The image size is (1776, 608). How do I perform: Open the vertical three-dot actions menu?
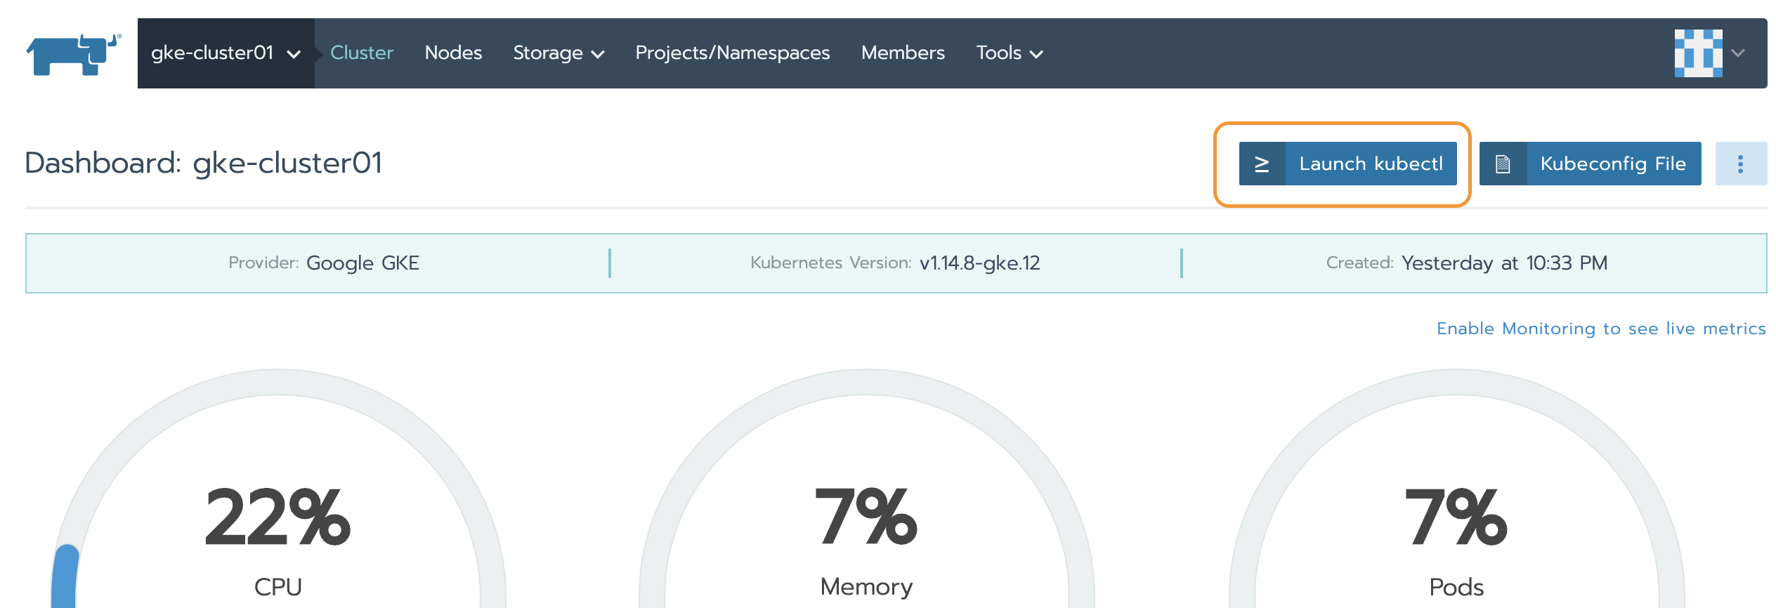pos(1740,164)
